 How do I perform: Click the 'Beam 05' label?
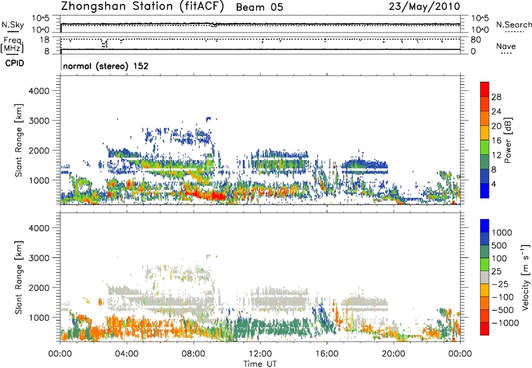(259, 7)
